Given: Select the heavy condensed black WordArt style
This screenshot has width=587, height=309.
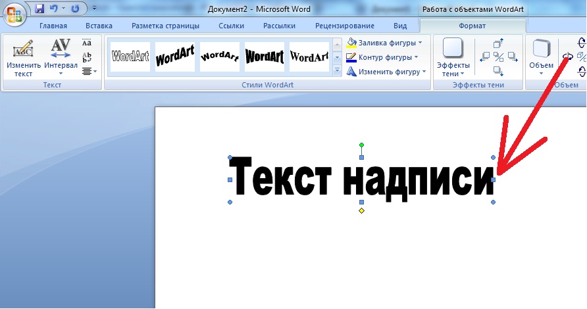Looking at the screenshot, I should click(265, 57).
